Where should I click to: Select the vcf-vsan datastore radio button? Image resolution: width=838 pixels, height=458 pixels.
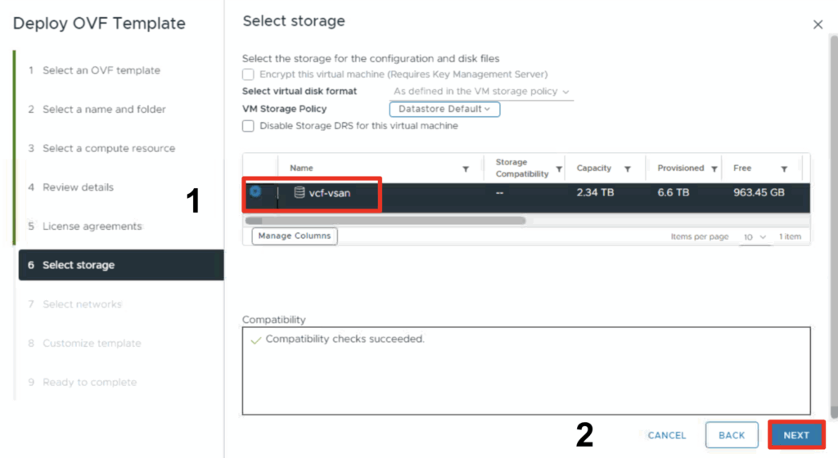255,191
